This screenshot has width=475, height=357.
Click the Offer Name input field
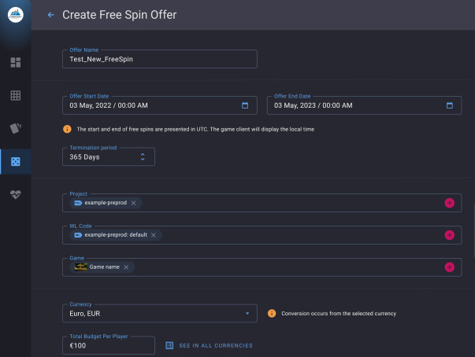159,59
